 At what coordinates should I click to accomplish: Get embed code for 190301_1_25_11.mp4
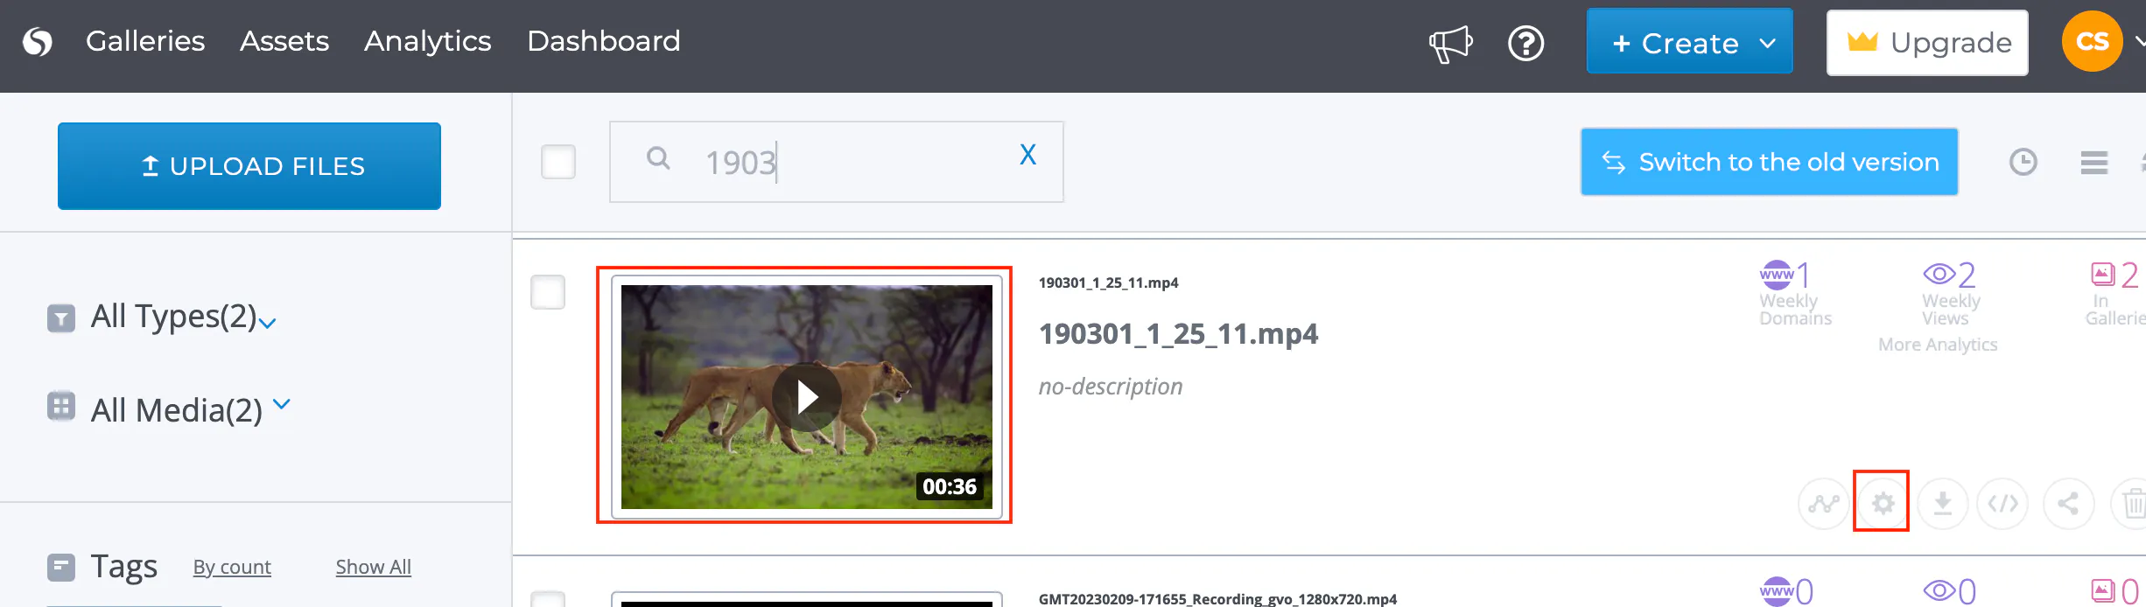pos(2002,504)
